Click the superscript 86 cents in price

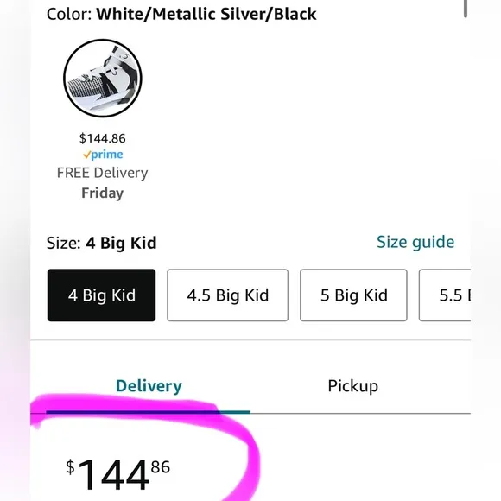pos(161,467)
